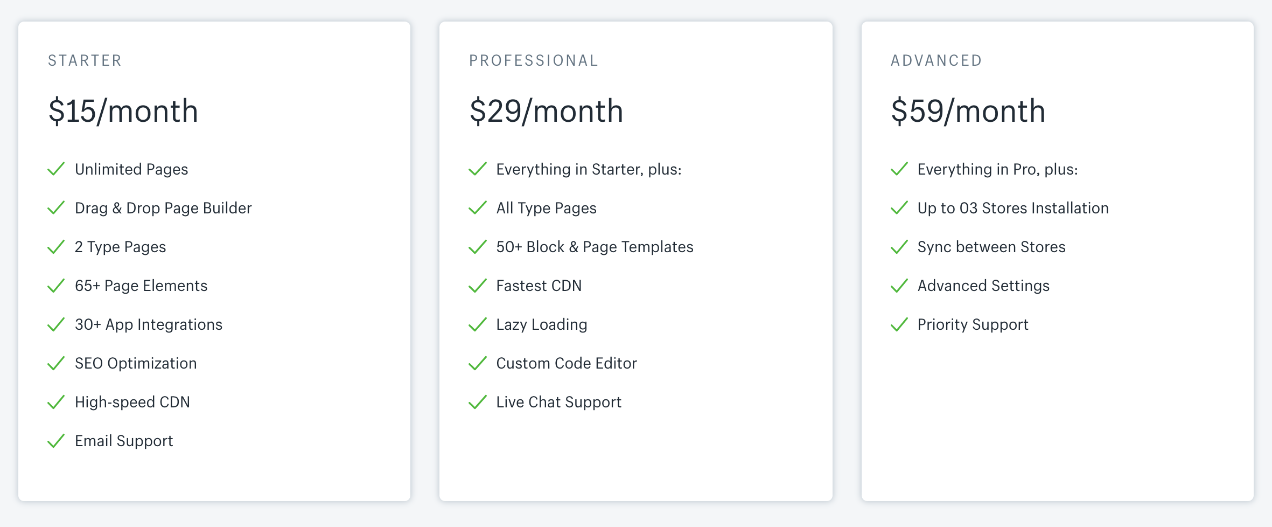This screenshot has width=1272, height=527.
Task: Click the check icon next to Lazy Loading
Action: pos(478,324)
